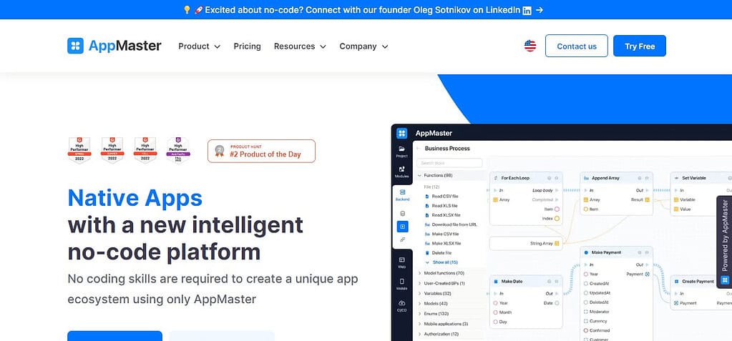Click the Set Variable block title
Image resolution: width=732 pixels, height=341 pixels.
point(694,178)
